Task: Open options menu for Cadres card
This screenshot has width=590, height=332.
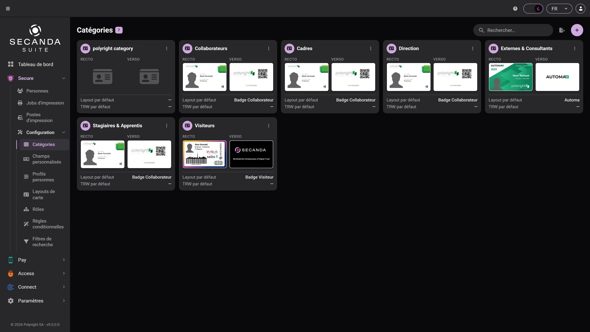Action: [x=371, y=49]
